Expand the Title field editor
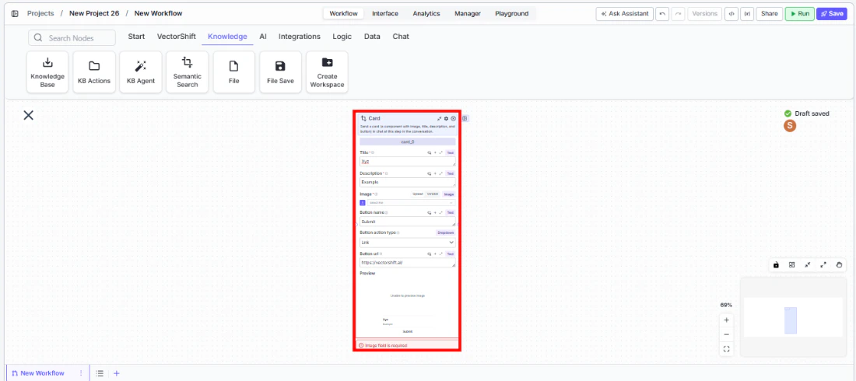This screenshot has width=856, height=381. [x=440, y=153]
